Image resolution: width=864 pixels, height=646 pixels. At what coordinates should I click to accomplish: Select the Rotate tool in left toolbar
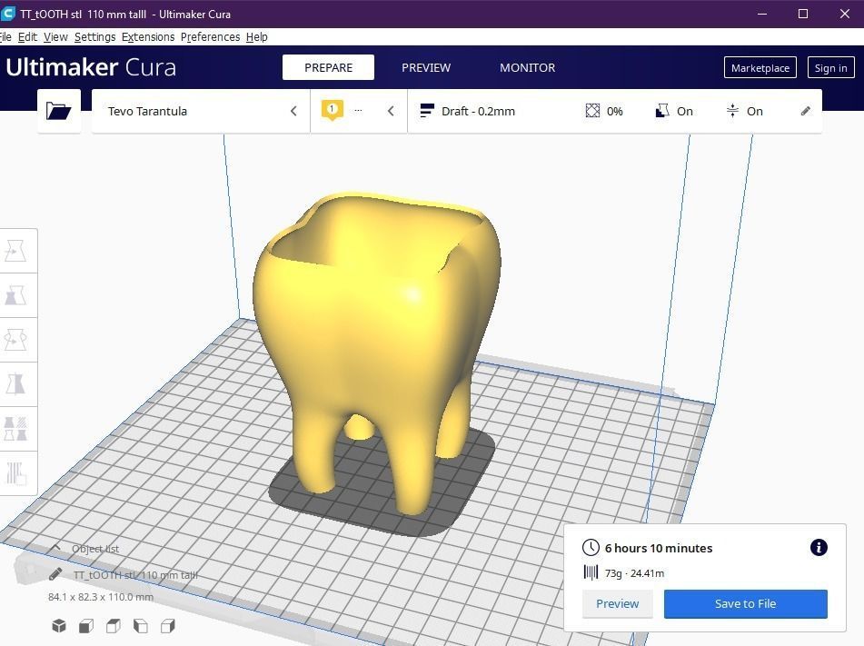(15, 340)
